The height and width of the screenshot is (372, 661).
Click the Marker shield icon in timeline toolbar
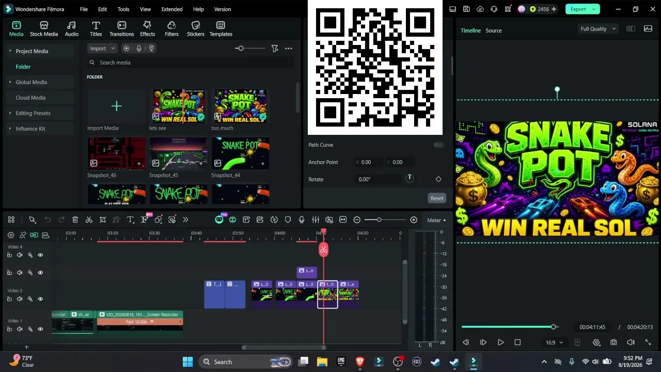click(288, 220)
